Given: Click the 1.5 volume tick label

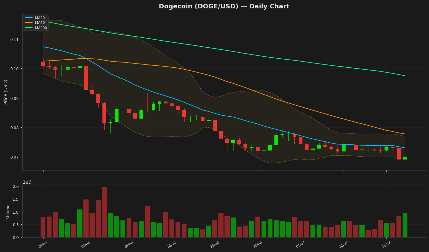Looking at the screenshot, I should pos(16,199).
